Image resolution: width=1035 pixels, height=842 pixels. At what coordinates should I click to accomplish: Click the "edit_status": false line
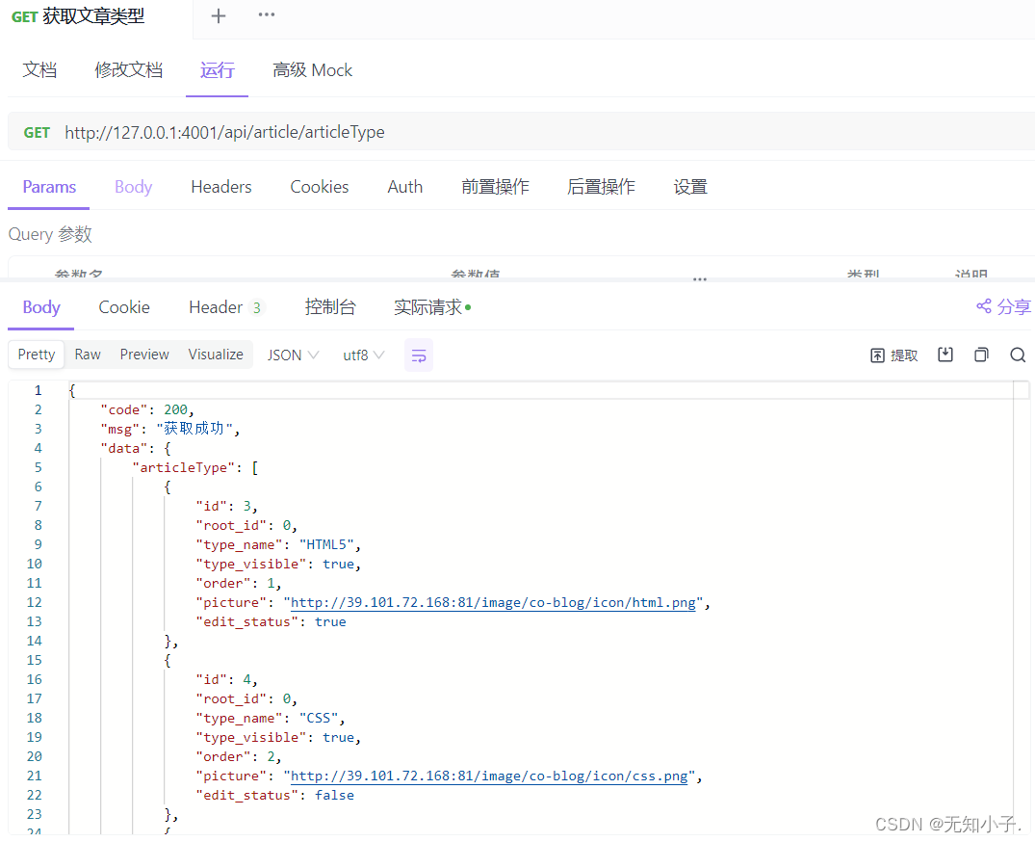coord(274,795)
